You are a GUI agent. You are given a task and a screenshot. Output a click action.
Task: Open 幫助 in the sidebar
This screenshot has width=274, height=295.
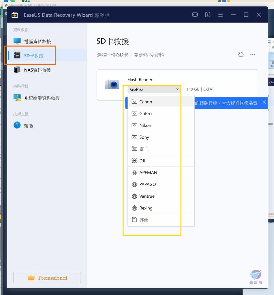(47, 126)
